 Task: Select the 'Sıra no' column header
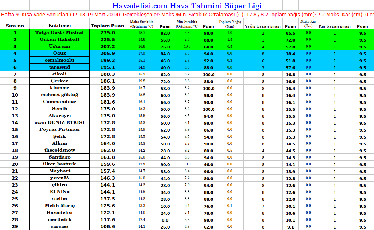point(15,26)
